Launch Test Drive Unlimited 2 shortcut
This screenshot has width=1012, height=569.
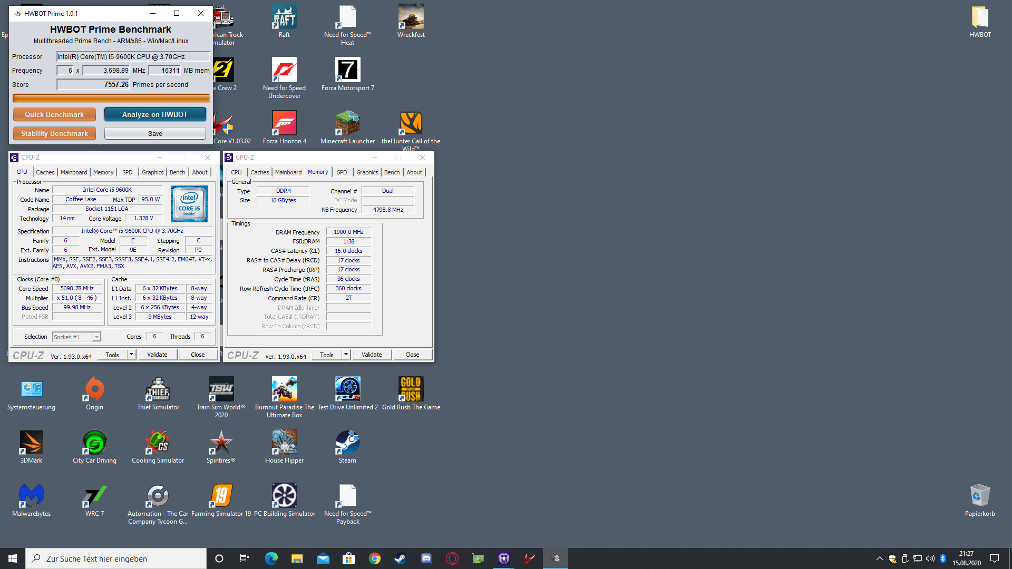coord(347,394)
